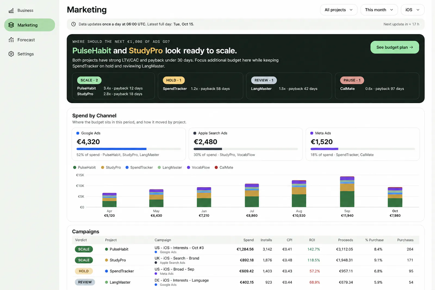
Task: Click the PAUSE · 1 badge
Action: tap(352, 80)
